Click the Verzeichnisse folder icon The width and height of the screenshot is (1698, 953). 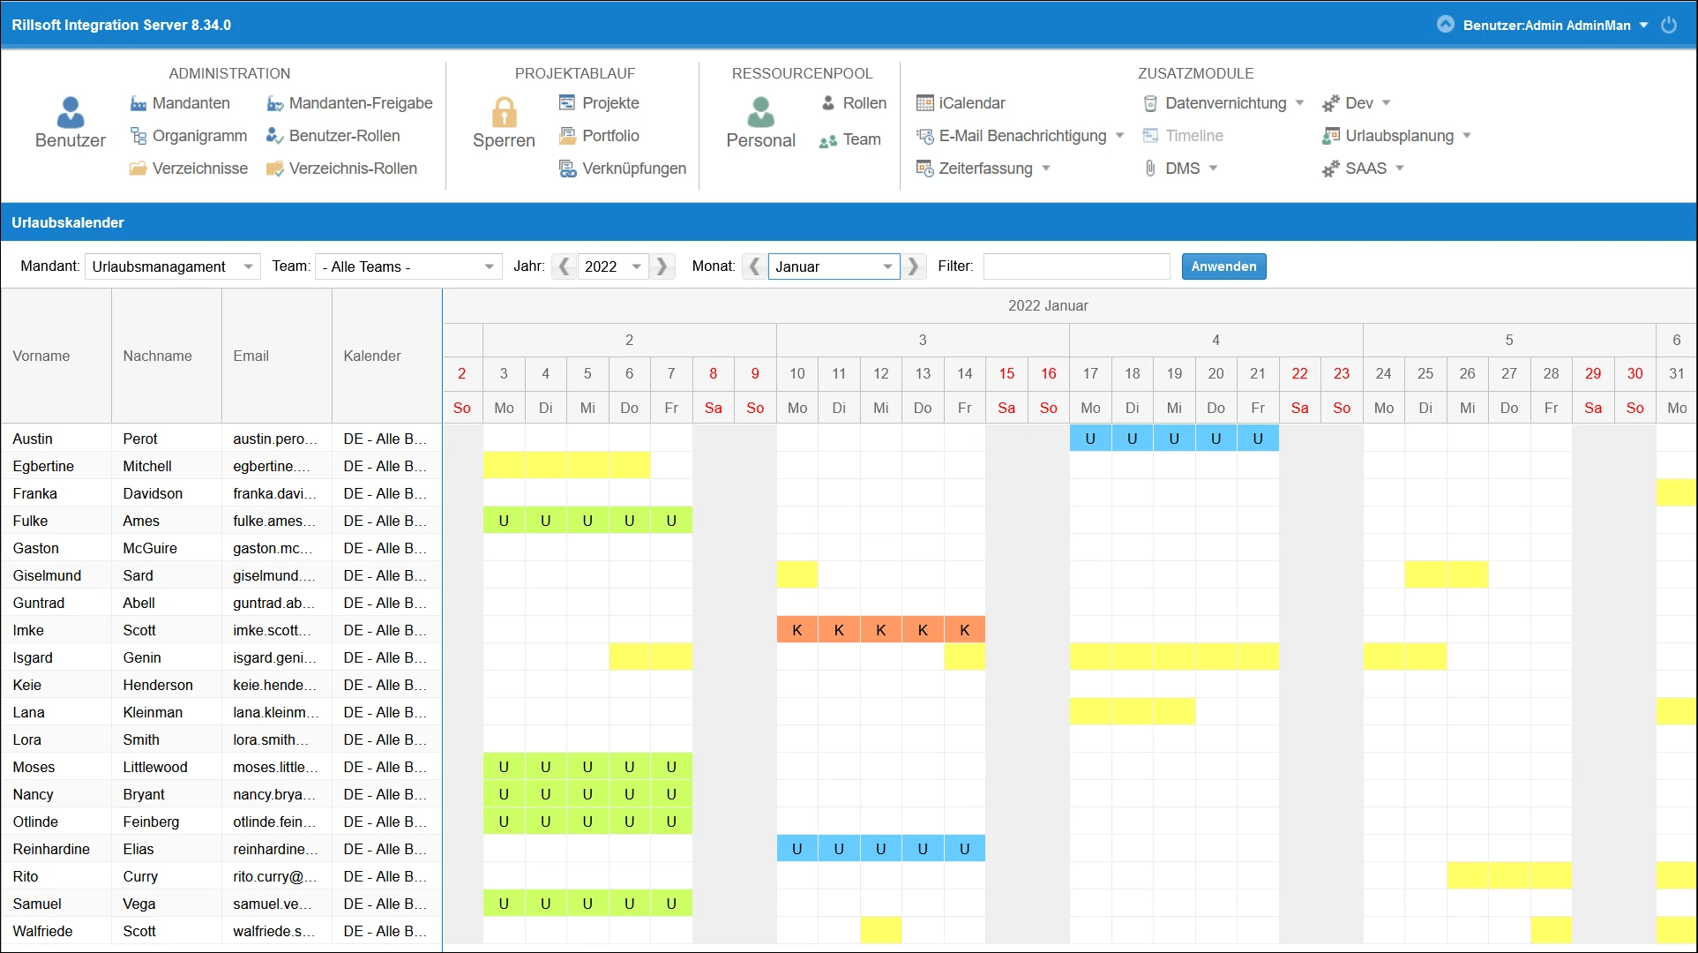(x=138, y=169)
